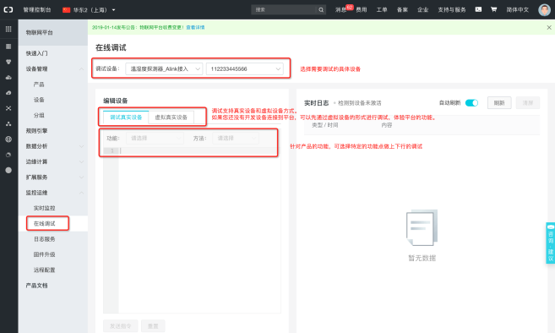Click the 刷新 button

(x=499, y=103)
